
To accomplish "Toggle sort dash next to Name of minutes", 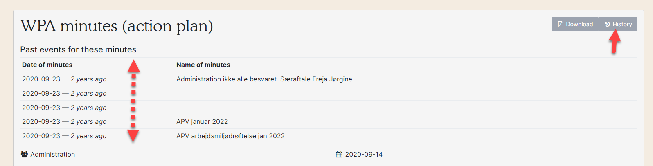I will pos(236,65).
